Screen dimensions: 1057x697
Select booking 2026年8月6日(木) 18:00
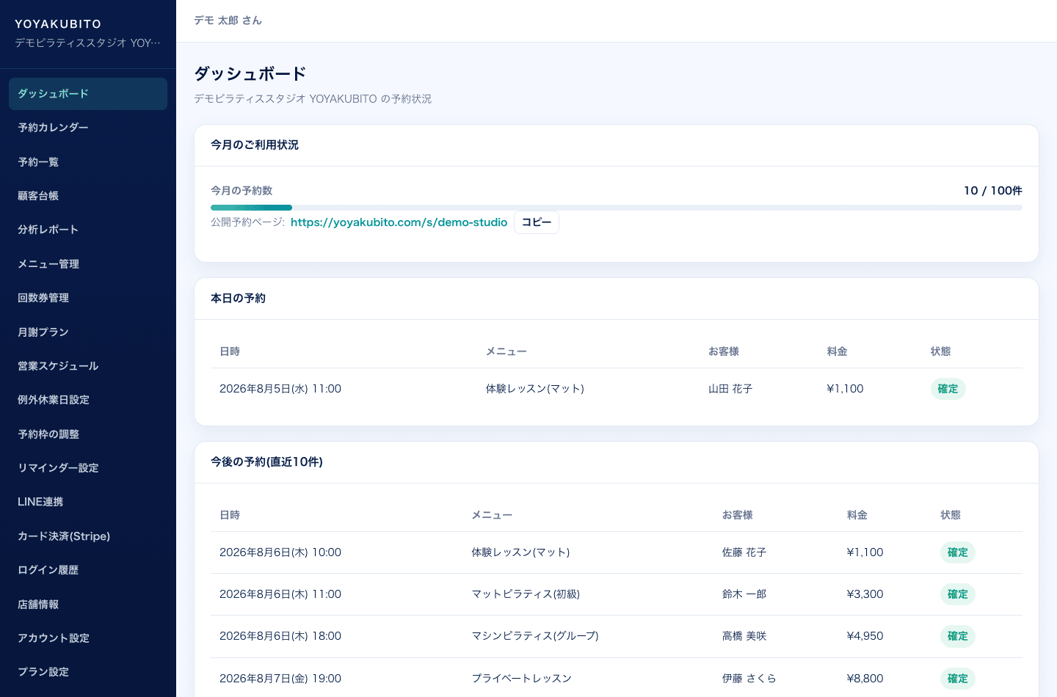coord(280,636)
